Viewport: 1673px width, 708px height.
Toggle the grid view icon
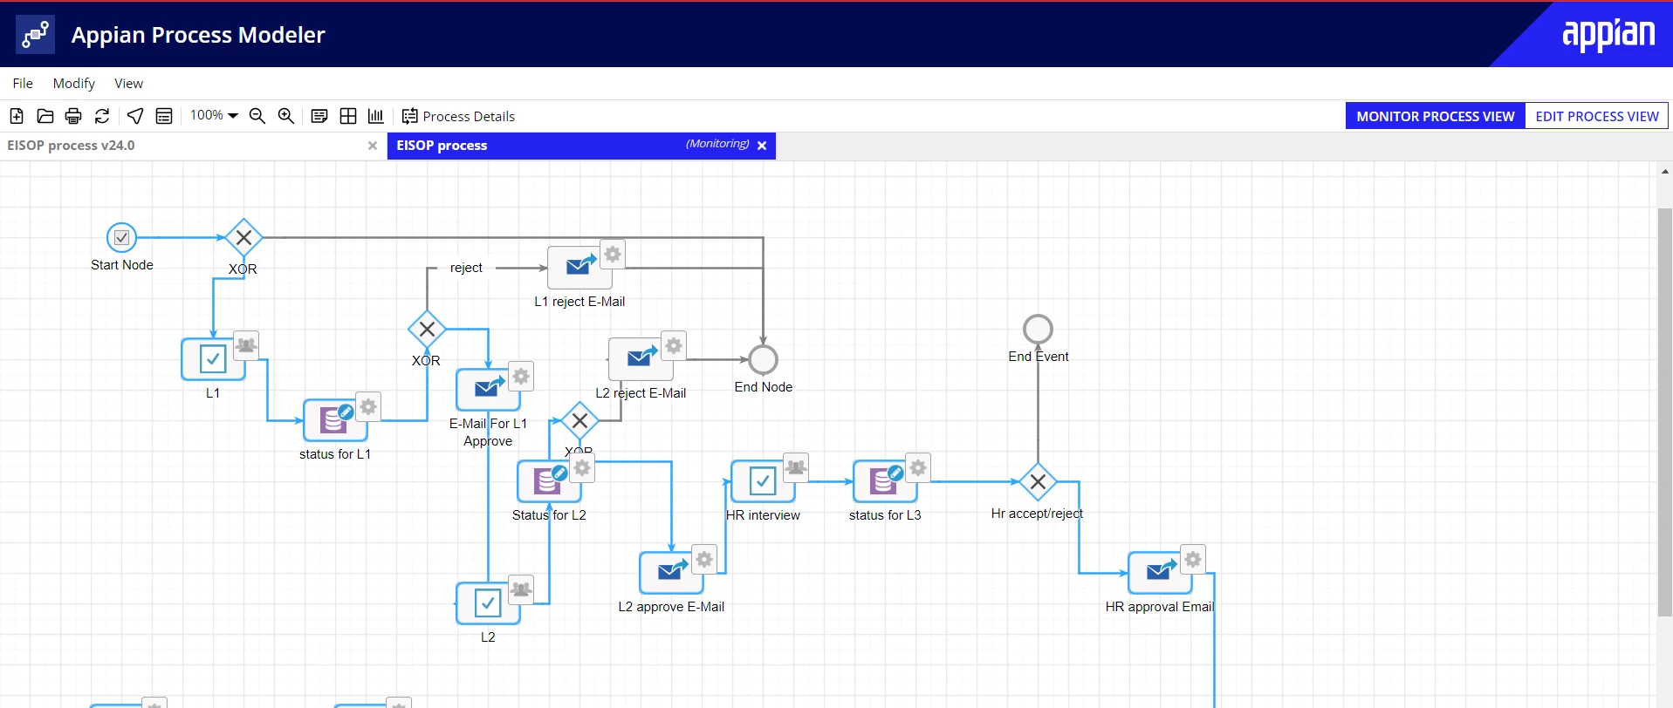coord(348,116)
